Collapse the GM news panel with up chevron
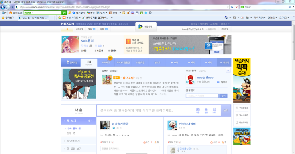295x154 pixels. [x=228, y=70]
